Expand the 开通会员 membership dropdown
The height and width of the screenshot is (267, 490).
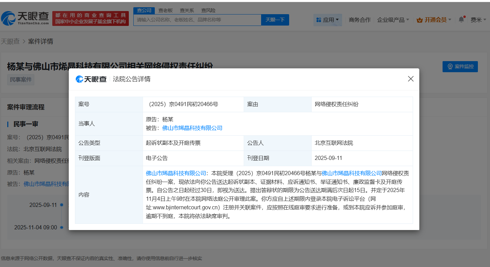(x=434, y=20)
